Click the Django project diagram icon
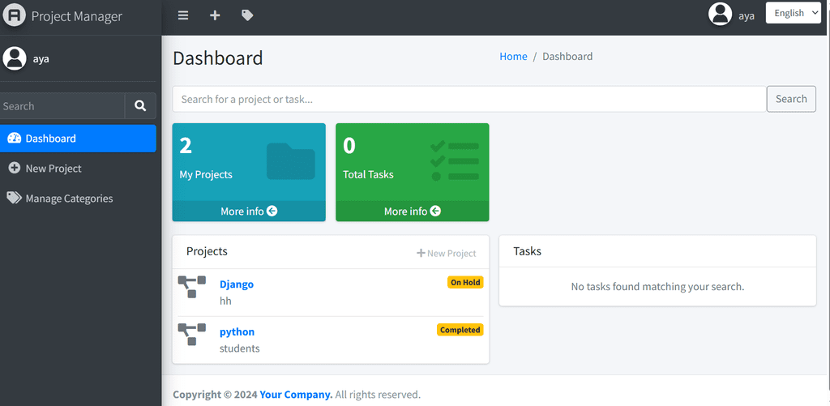This screenshot has width=830, height=406. click(x=192, y=287)
